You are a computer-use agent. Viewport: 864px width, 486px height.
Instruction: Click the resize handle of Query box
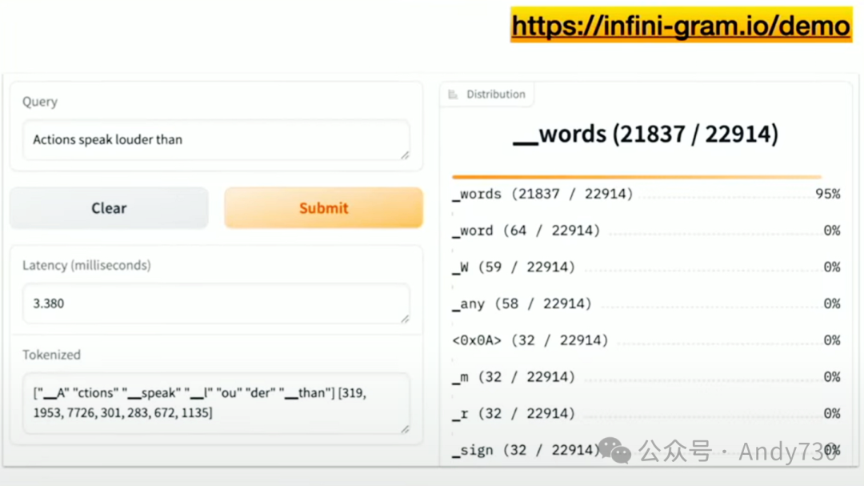(x=405, y=155)
